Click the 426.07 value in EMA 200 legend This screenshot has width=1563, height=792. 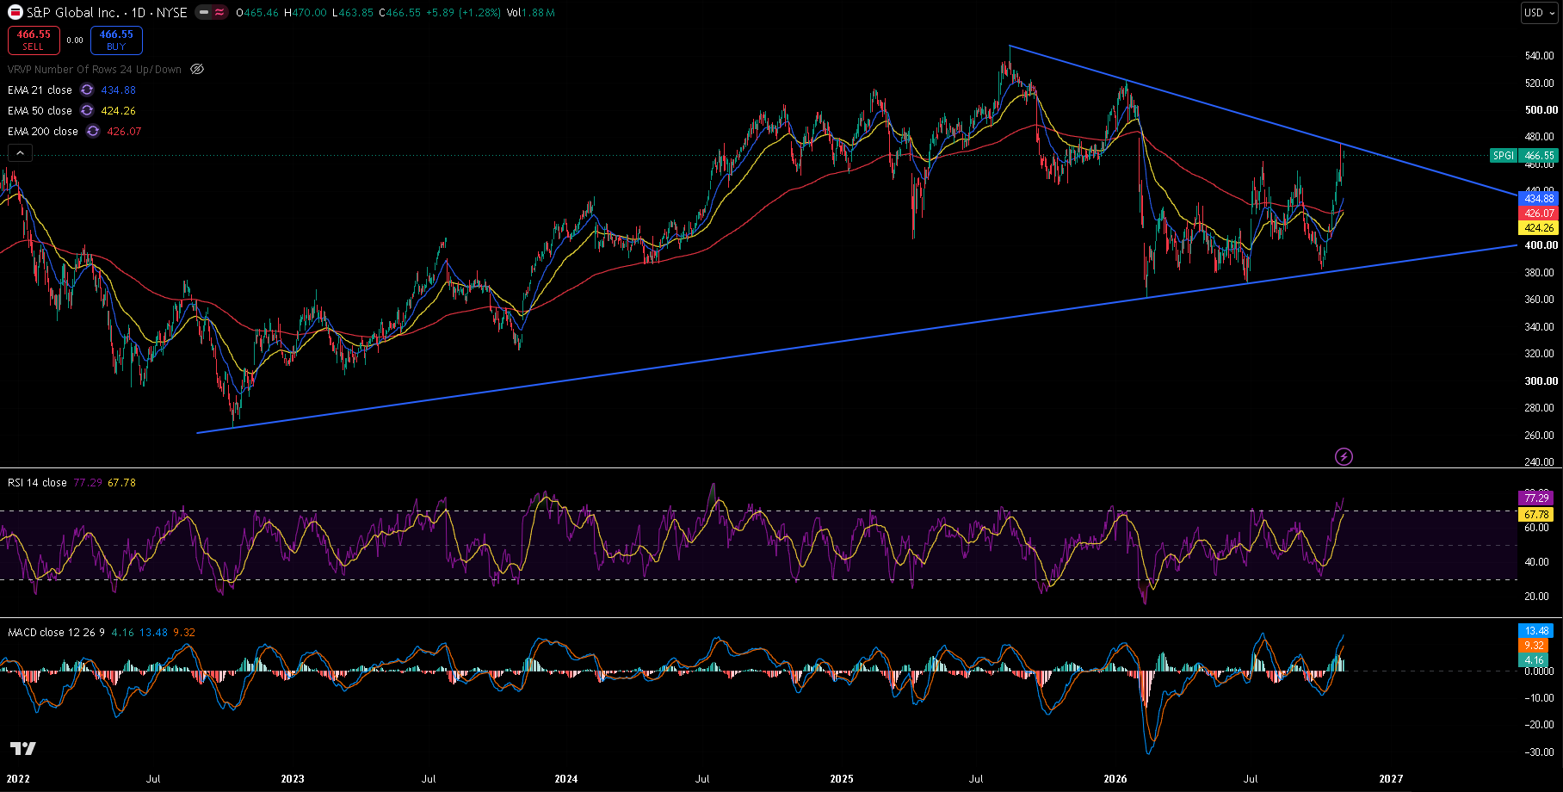click(124, 131)
